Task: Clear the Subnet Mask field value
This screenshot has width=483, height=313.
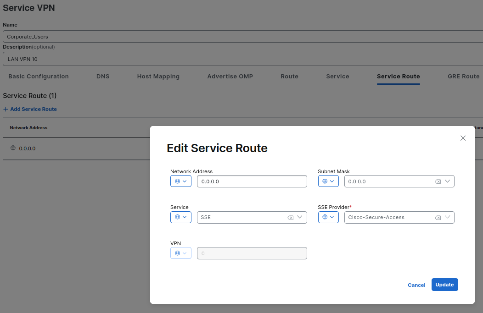Action: click(x=438, y=181)
